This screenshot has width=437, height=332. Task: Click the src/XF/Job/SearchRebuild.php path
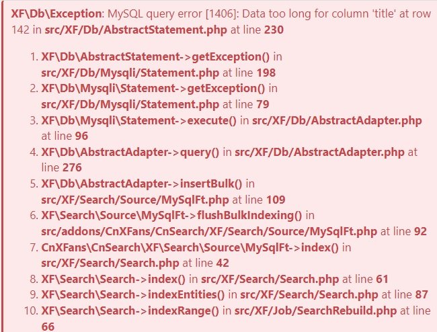point(315,310)
